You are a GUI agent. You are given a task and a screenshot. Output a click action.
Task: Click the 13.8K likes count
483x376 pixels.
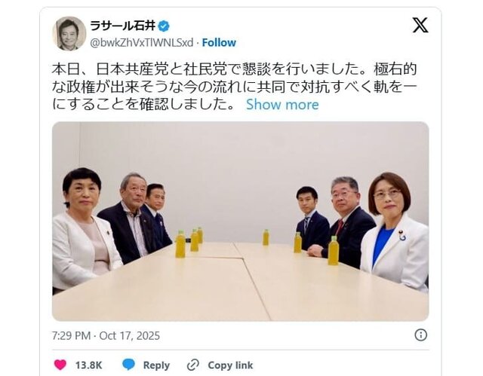89,365
